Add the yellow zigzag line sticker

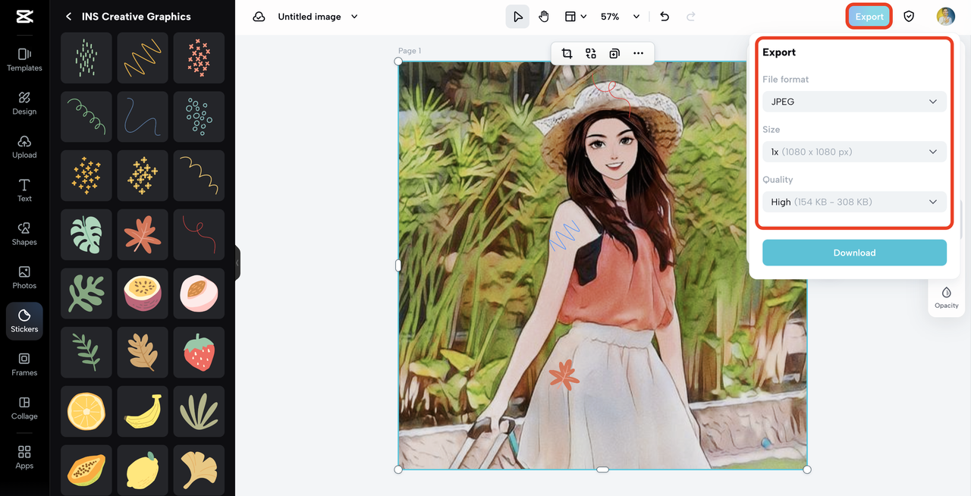[143, 58]
